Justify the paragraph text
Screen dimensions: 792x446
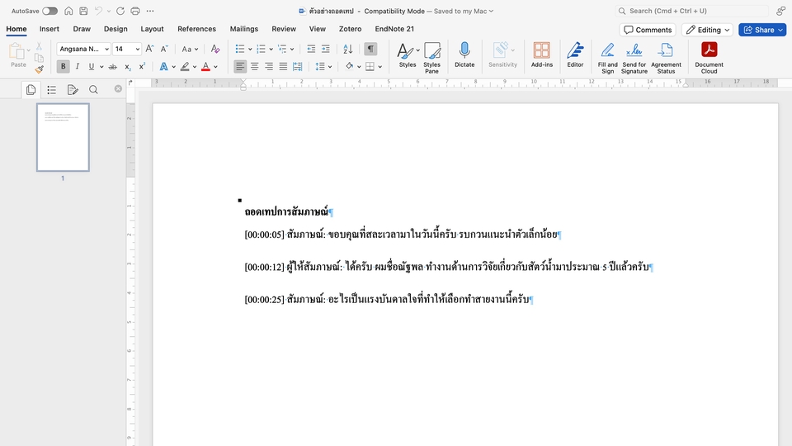(x=283, y=67)
